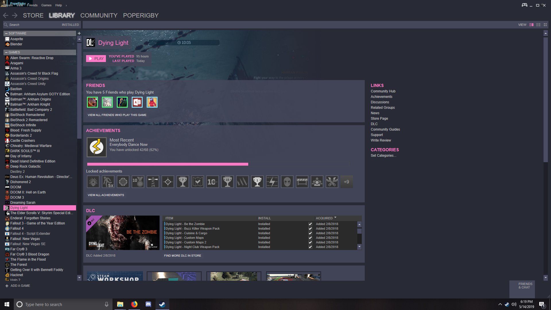Image resolution: width=551 pixels, height=310 pixels.
Task: Click the +9 locked achievements tile
Action: [346, 182]
